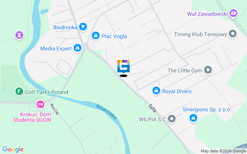247x154 pixels.
Task: Select the Ruczaj street label
Action: tap(55, 109)
